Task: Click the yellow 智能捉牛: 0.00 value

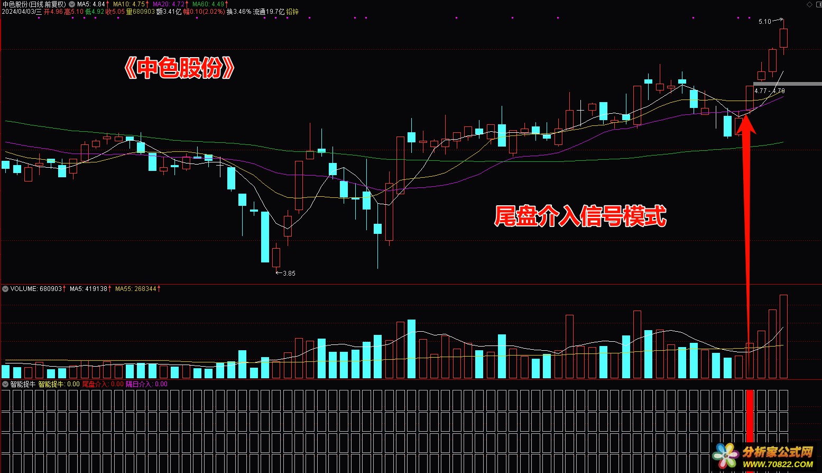Action: [x=59, y=384]
